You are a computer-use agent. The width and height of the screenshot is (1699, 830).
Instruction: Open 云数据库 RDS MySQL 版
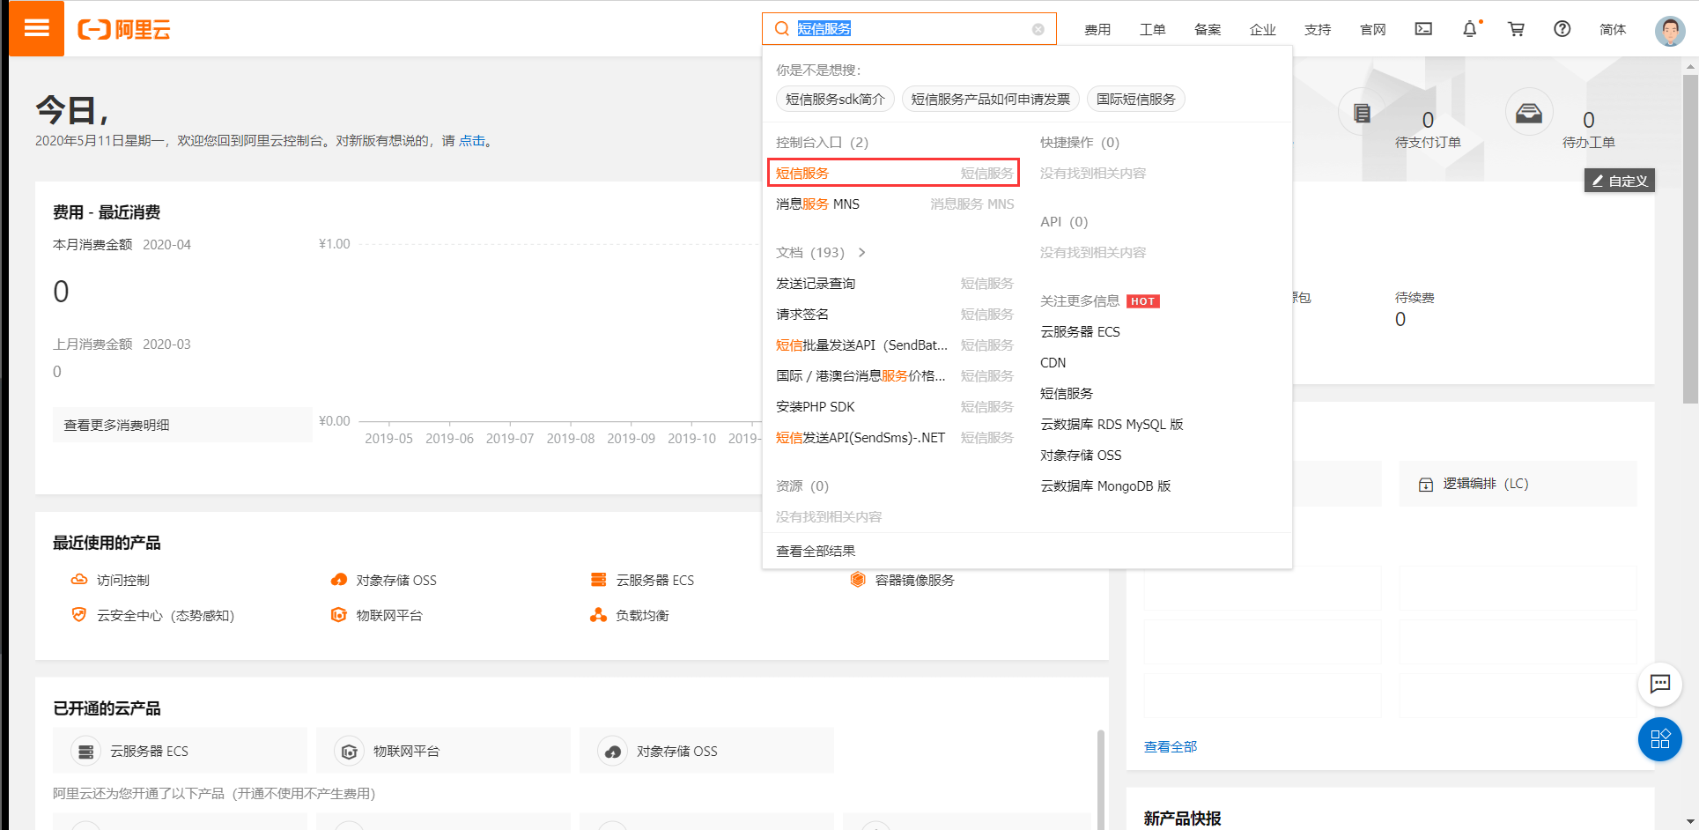pyautogui.click(x=1112, y=425)
